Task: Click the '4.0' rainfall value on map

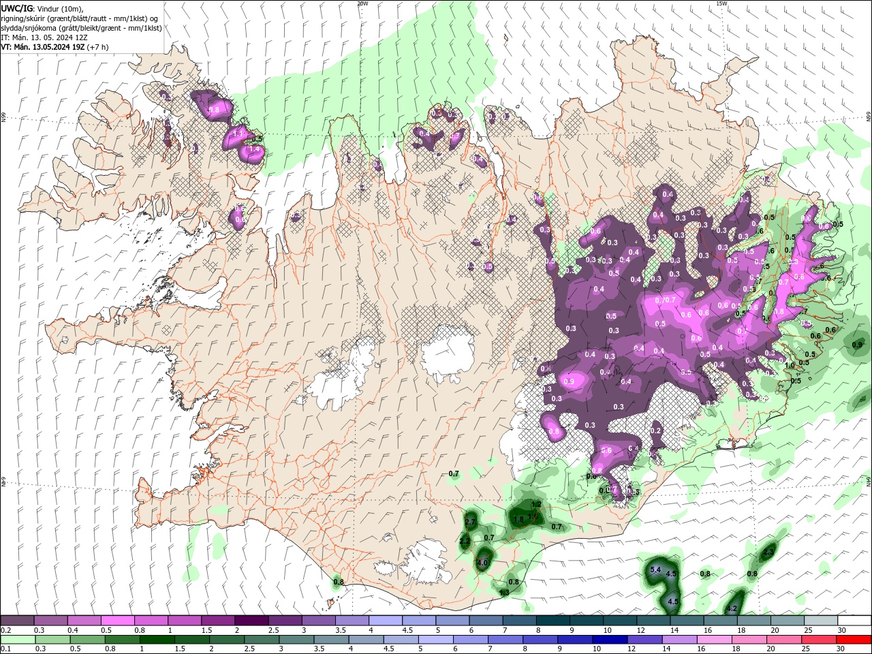Action: click(482, 563)
